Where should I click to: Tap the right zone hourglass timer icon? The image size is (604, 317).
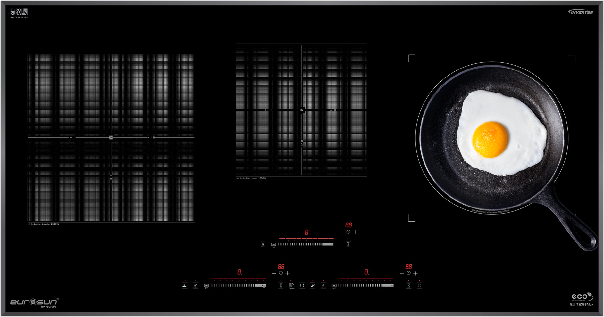coord(409,285)
